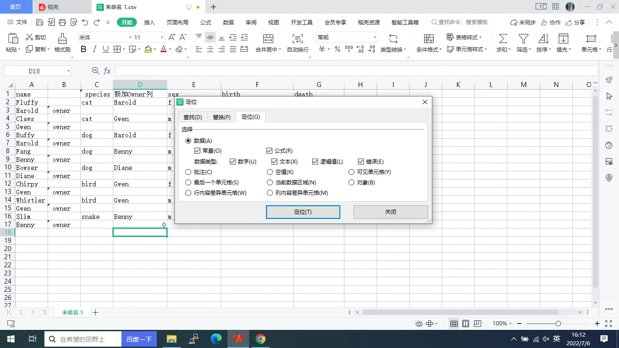
Task: Align text to the left
Action: pyautogui.click(x=199, y=49)
